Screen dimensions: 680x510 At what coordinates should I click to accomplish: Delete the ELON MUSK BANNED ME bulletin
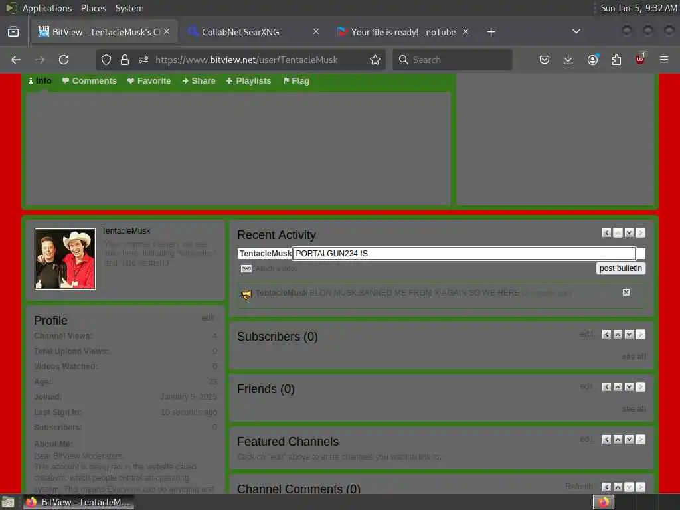pos(626,292)
